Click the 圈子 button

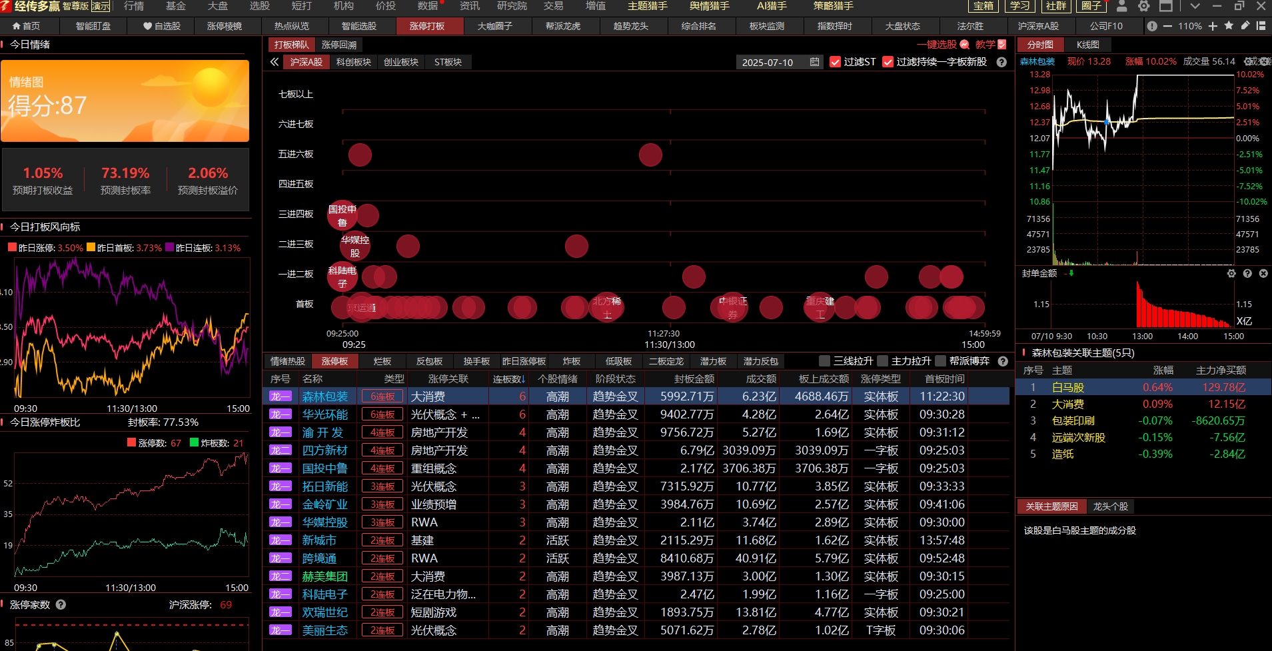[1091, 6]
